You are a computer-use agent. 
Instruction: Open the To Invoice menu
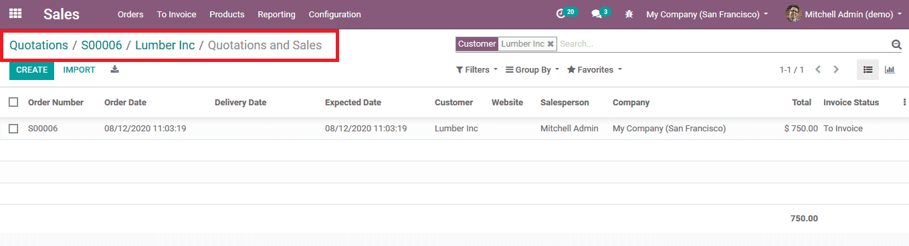pos(177,14)
